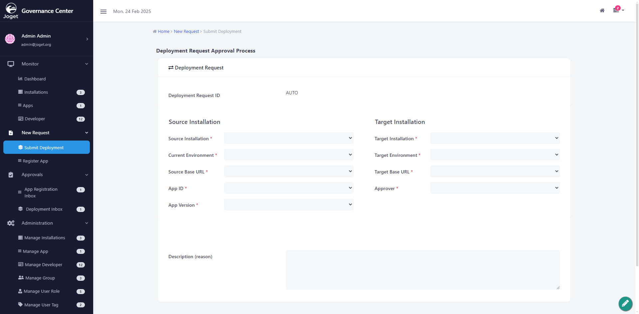
Task: Click the Register App icon
Action: point(19,161)
